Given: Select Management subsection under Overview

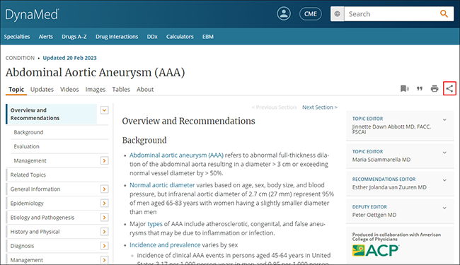Looking at the screenshot, I should (x=30, y=160).
